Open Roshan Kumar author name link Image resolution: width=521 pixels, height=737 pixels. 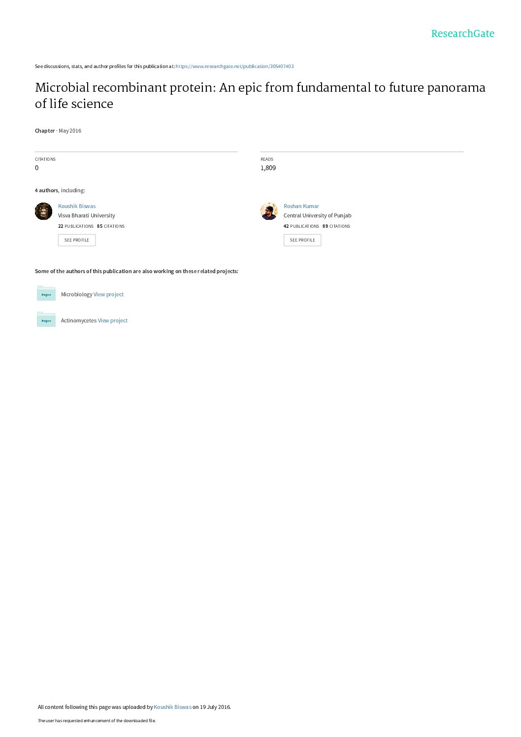[301, 206]
